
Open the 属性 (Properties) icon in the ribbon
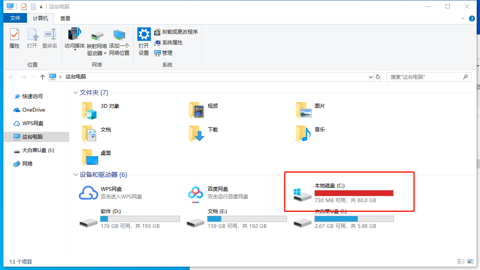(x=14, y=39)
